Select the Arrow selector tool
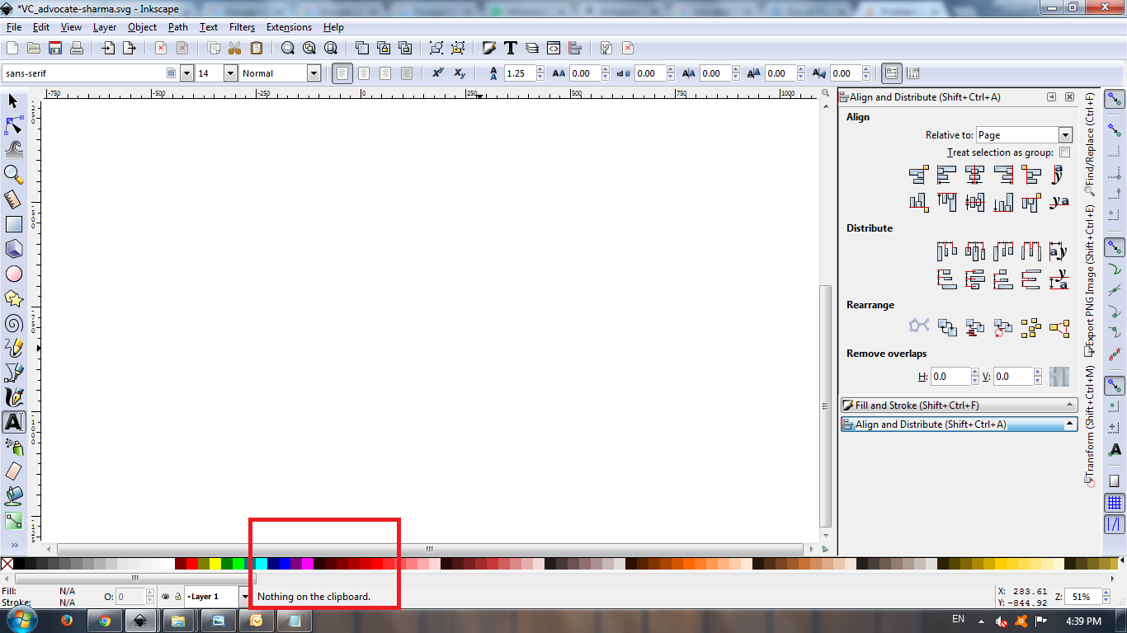The width and height of the screenshot is (1127, 633). 13,101
